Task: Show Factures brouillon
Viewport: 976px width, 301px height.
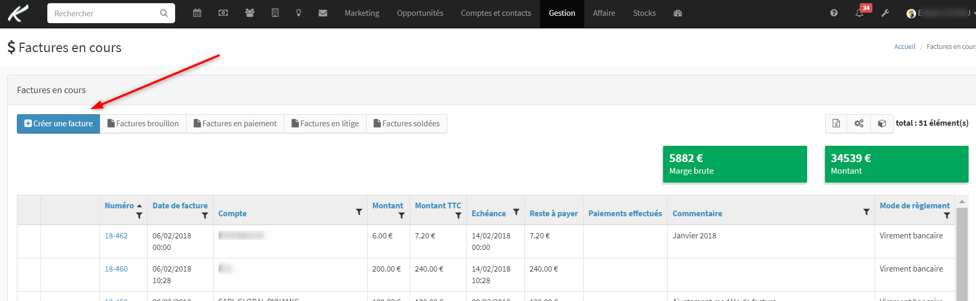Action: click(143, 124)
